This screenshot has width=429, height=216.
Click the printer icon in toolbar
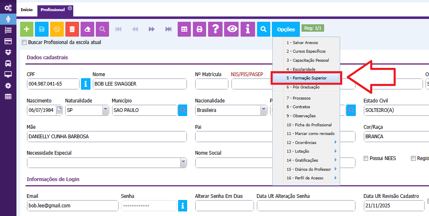[x=199, y=29]
